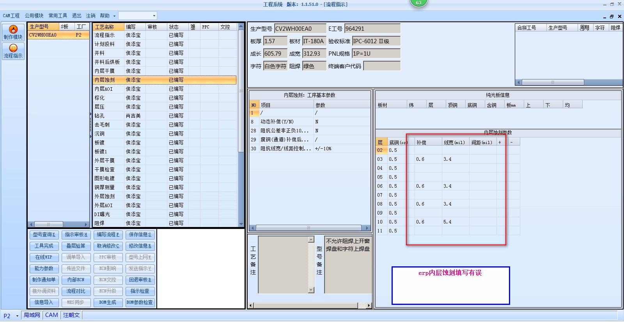Click the 板材 field showing IT-180A
The height and width of the screenshot is (322, 624).
[314, 41]
